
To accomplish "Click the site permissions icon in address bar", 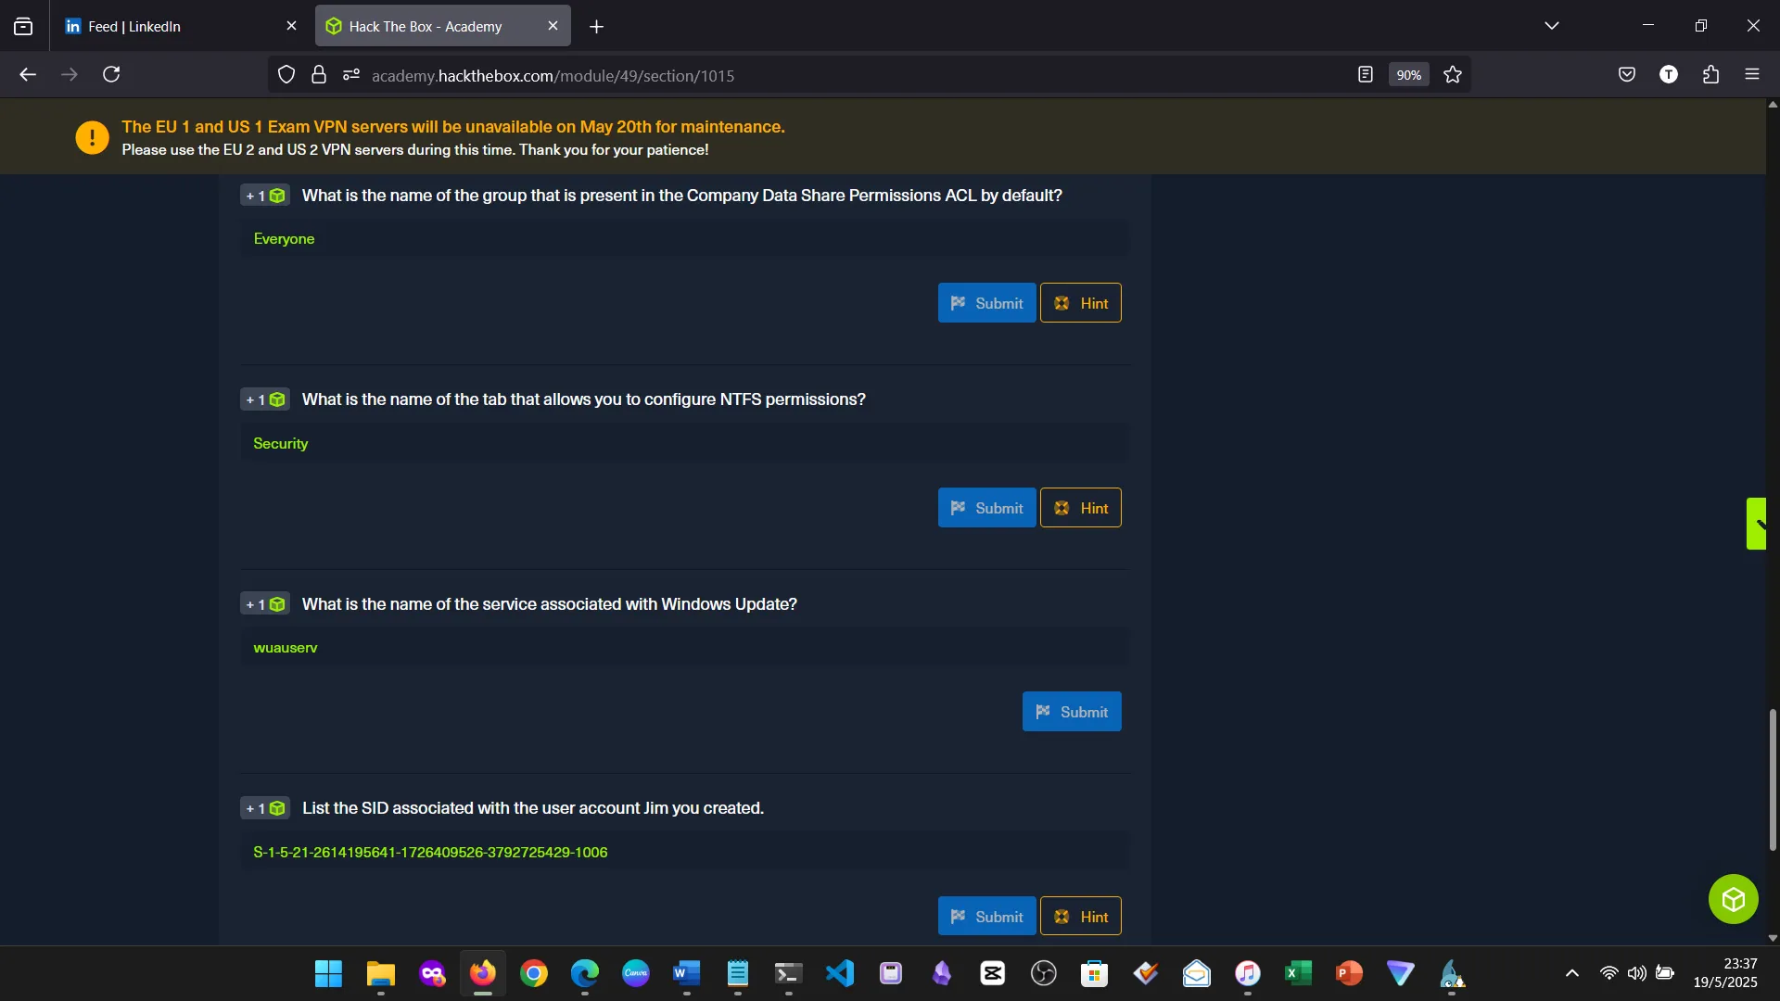I will pos(350,75).
